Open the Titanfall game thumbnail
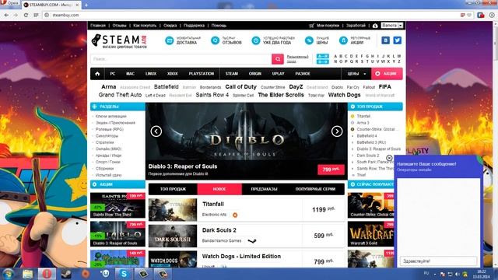 pyautogui.click(x=173, y=209)
